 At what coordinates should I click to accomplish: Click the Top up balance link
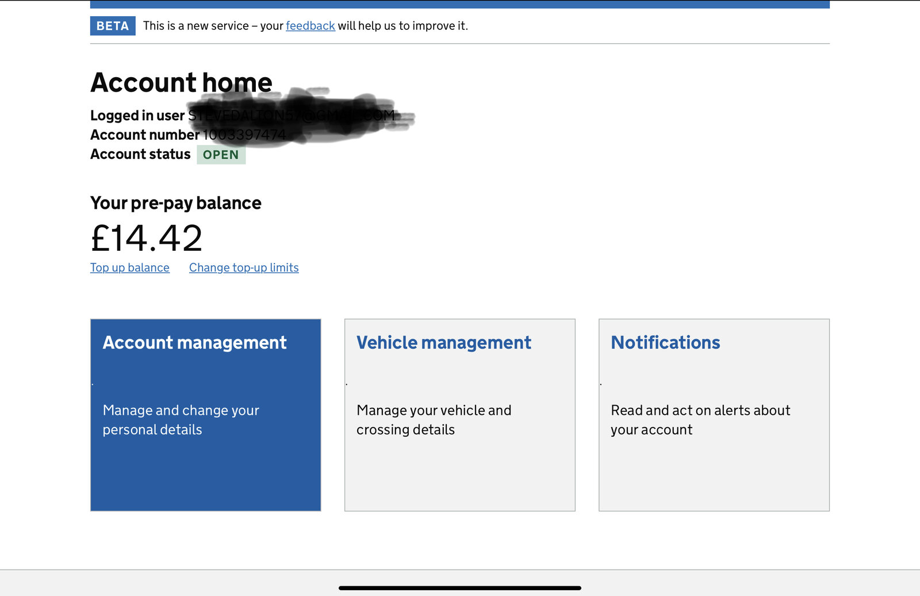[x=129, y=268]
